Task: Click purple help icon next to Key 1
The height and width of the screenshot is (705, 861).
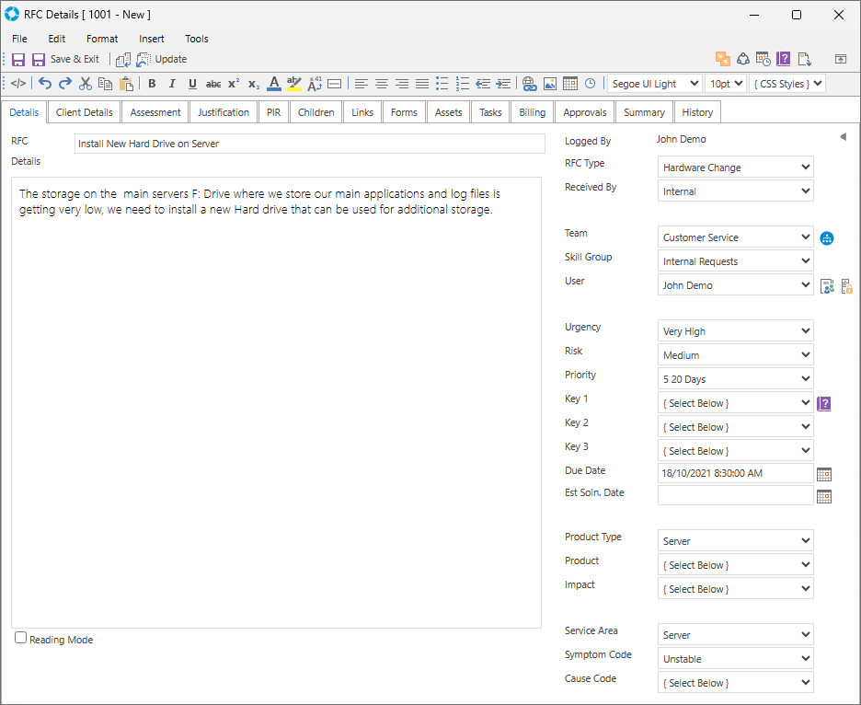Action: click(x=824, y=403)
